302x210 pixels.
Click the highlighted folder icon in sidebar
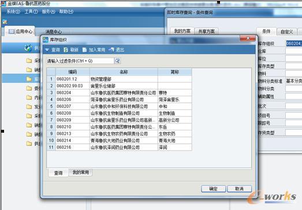[x=29, y=78]
